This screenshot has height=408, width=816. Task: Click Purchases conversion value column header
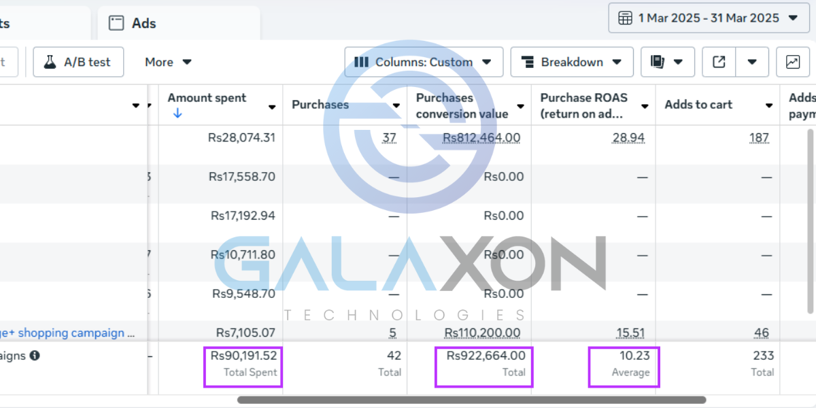tap(462, 105)
